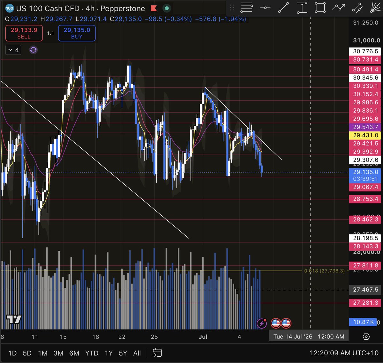
Task: Click the US 100 symbol logo
Action: click(9, 8)
